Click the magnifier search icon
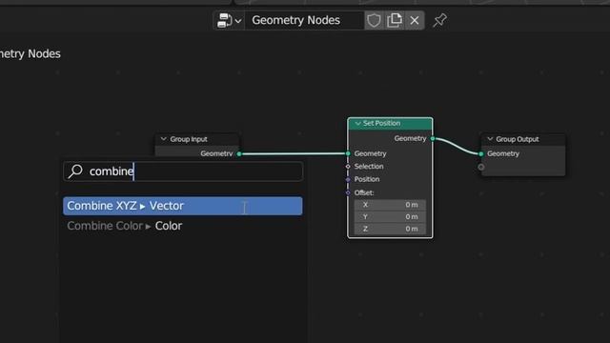This screenshot has width=610, height=343. coord(75,171)
